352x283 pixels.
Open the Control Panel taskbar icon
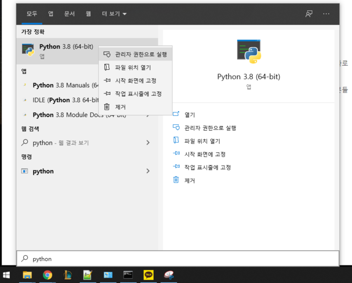coord(108,275)
